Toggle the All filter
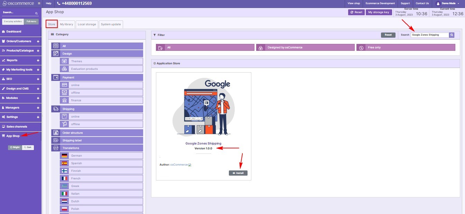This screenshot has width=465, height=214. pos(205,47)
